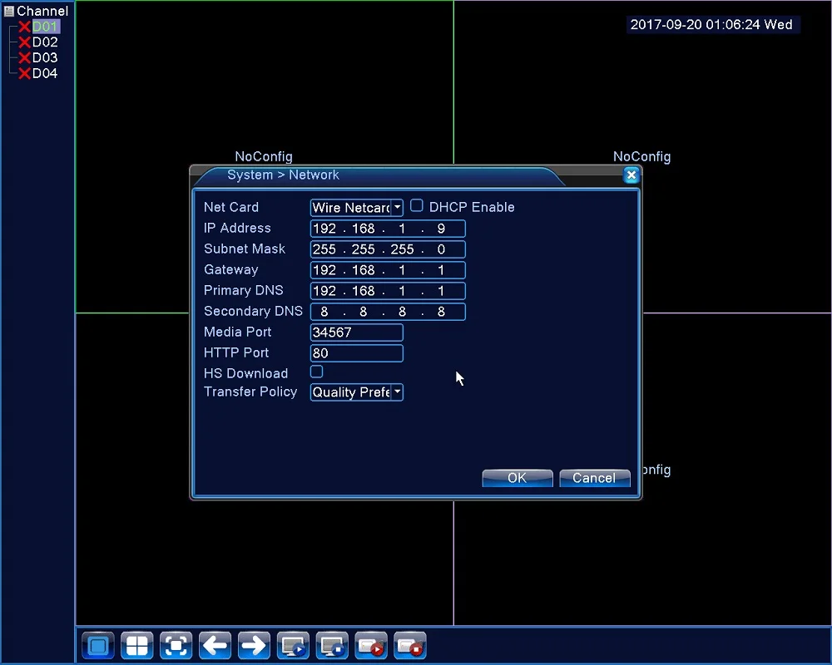Click first octet of Primary DNS
Image resolution: width=832 pixels, height=665 pixels.
[324, 291]
